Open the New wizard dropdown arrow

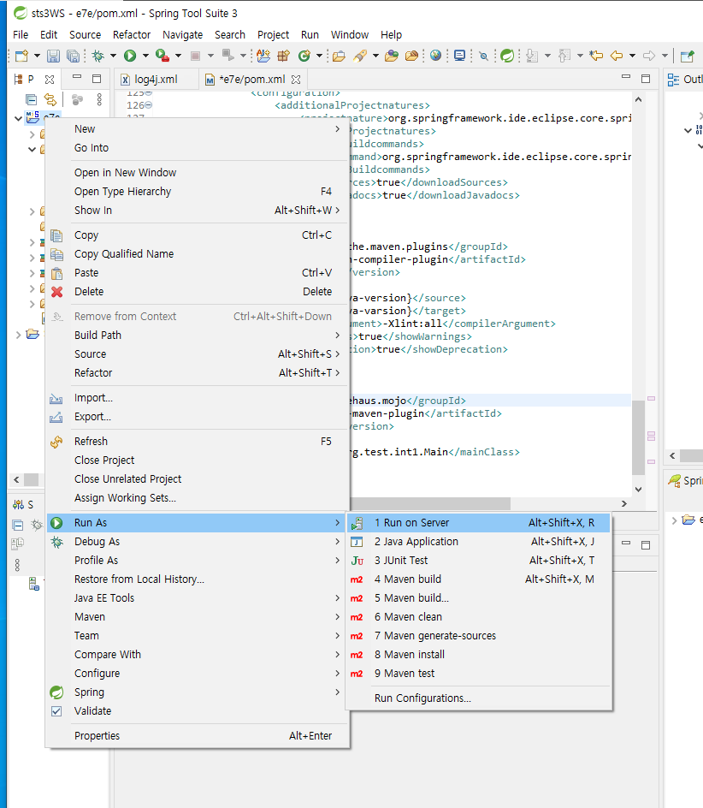click(x=37, y=56)
